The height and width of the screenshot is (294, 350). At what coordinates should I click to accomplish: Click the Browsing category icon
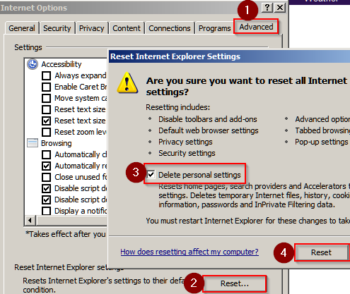click(x=33, y=143)
